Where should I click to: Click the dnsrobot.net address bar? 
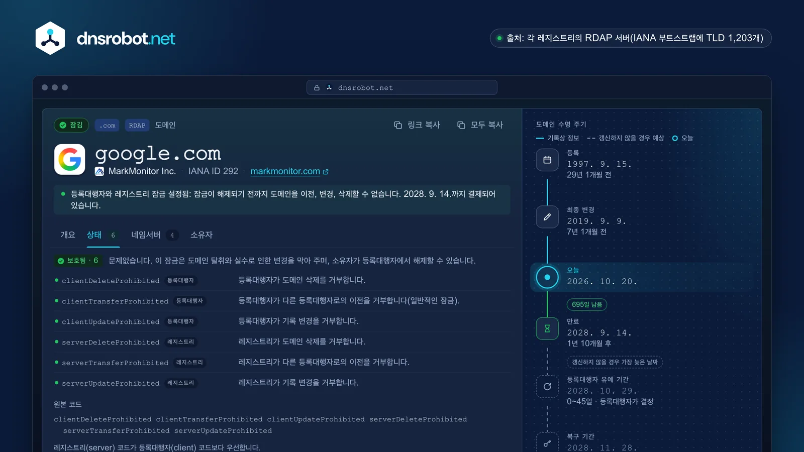[402, 87]
